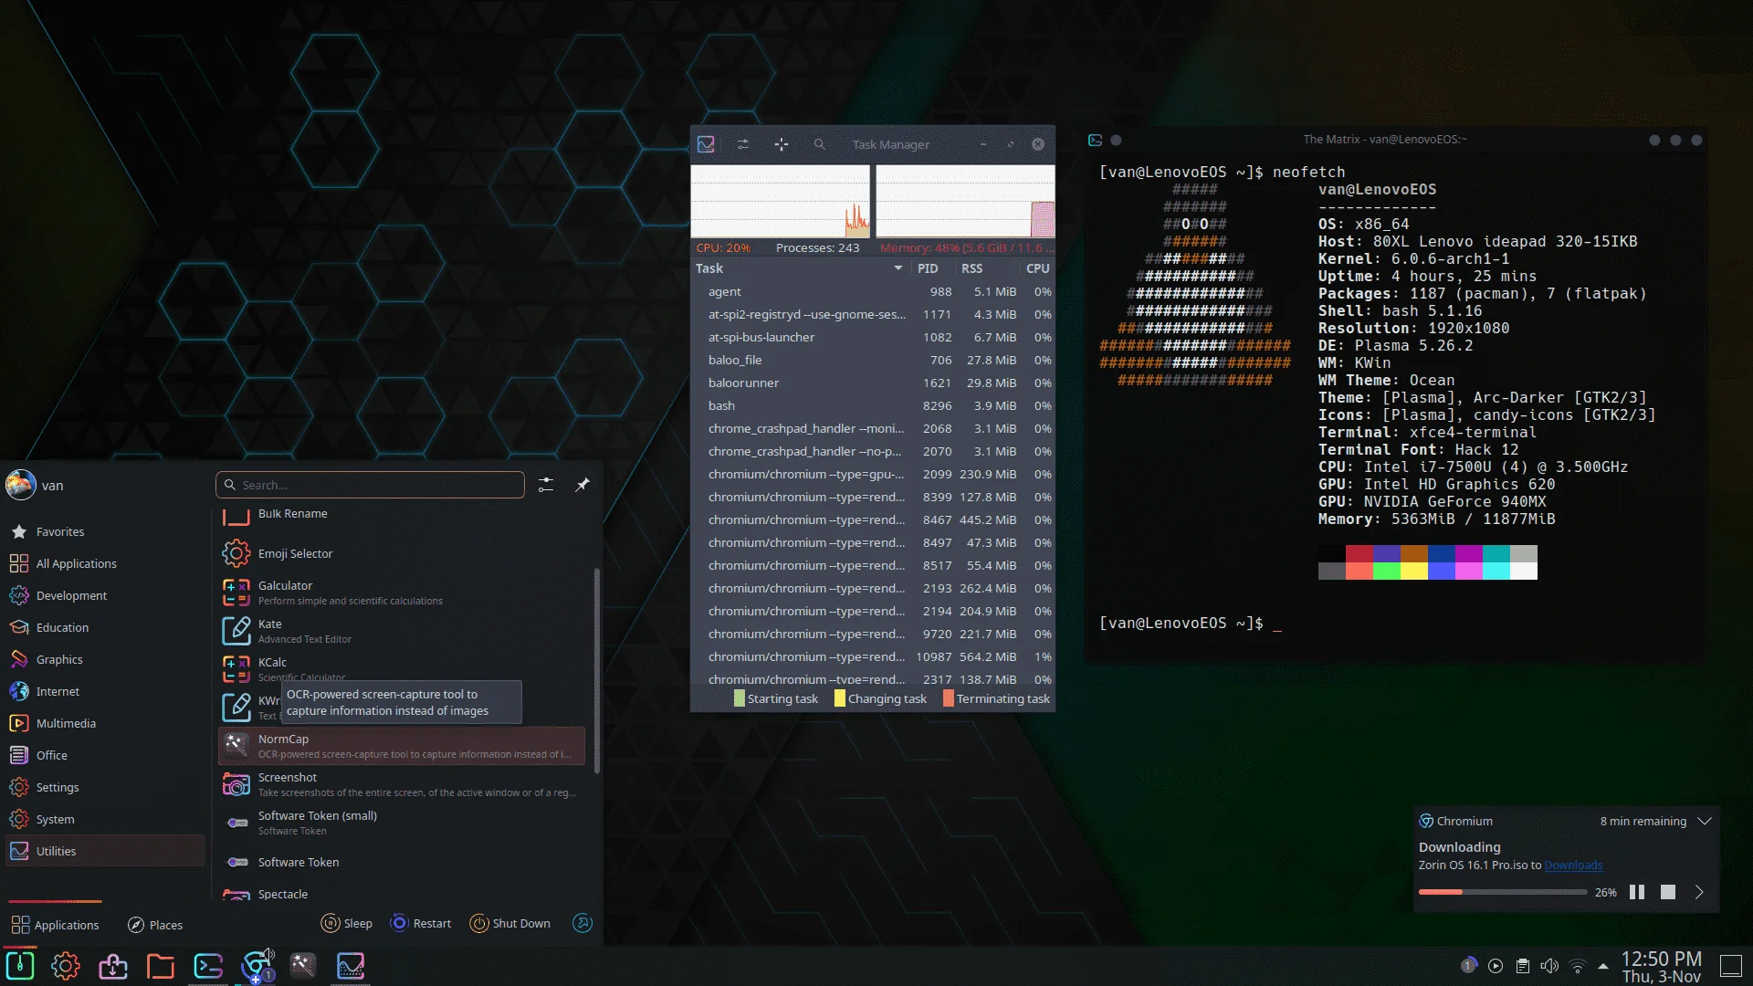
Task: Launch NormCap screen-capture tool
Action: click(x=402, y=746)
